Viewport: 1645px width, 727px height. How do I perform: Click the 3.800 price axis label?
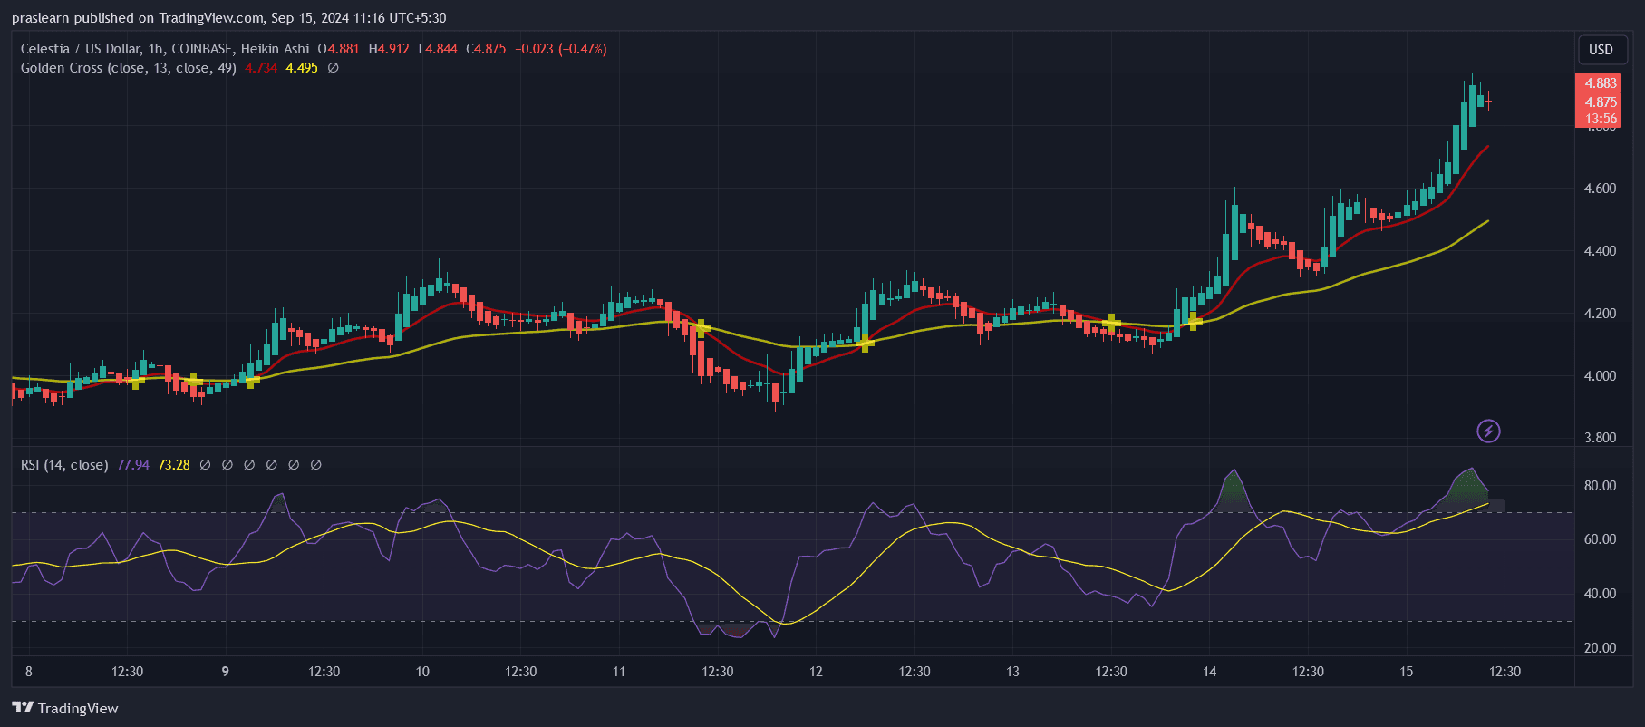1600,438
